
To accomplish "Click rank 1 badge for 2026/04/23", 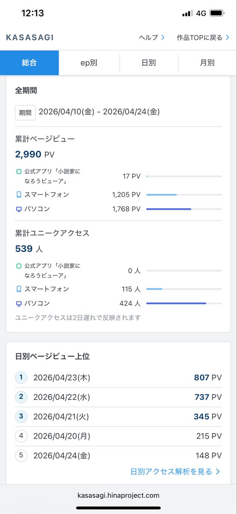I will 21,378.
